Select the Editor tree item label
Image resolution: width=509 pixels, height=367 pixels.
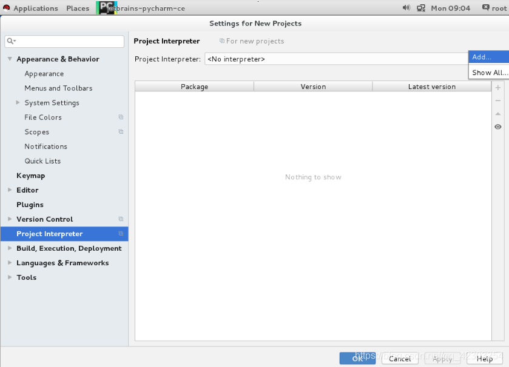(x=27, y=190)
